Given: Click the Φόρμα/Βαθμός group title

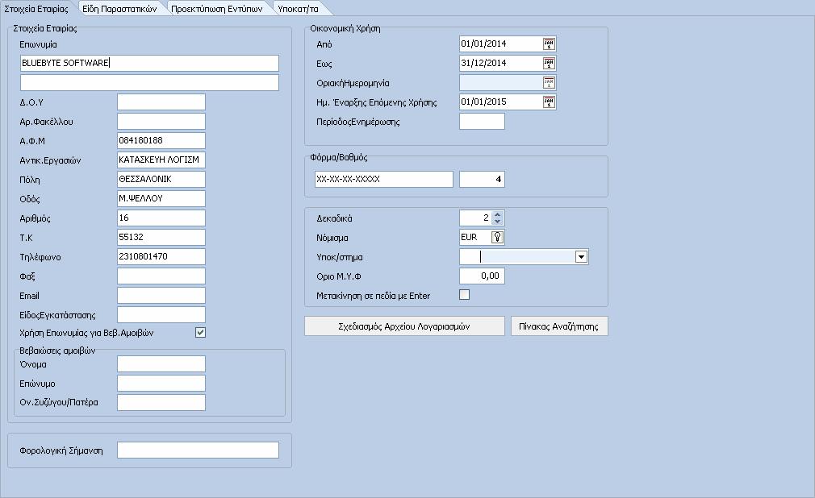Looking at the screenshot, I should pyautogui.click(x=339, y=157).
